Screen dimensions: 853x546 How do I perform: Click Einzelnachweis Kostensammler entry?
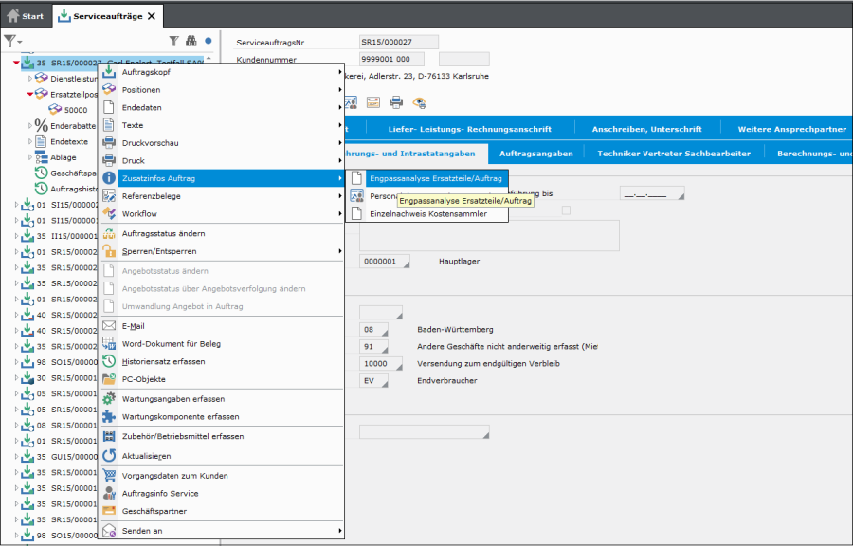pyautogui.click(x=427, y=214)
